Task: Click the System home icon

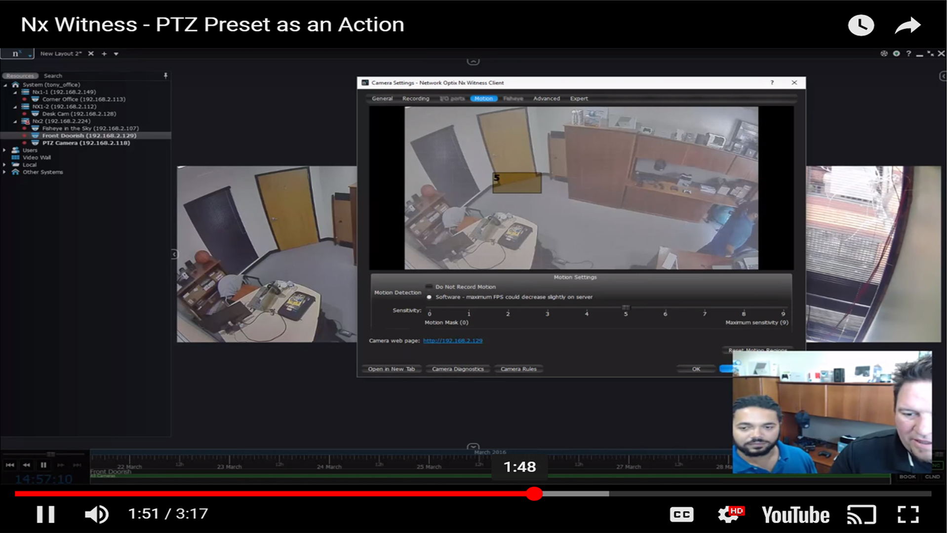Action: point(15,85)
